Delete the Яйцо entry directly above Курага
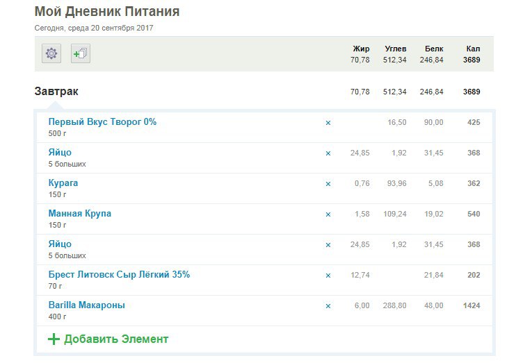The image size is (509, 363). click(x=328, y=153)
